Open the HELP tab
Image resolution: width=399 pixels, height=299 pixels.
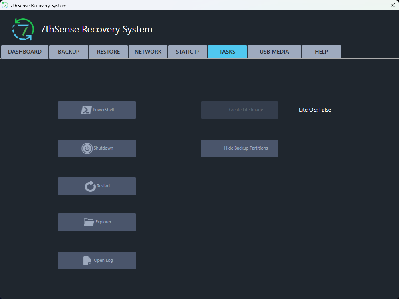[x=321, y=52]
